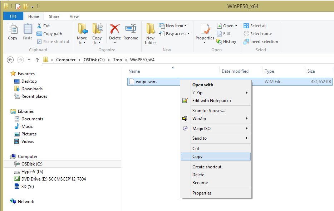Expand chevron after Tmp in address bar
This screenshot has height=211, width=334.
(x=126, y=60)
